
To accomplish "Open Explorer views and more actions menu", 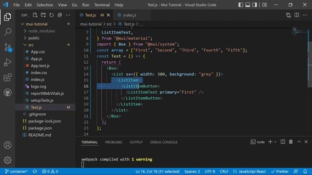I will (68, 15).
